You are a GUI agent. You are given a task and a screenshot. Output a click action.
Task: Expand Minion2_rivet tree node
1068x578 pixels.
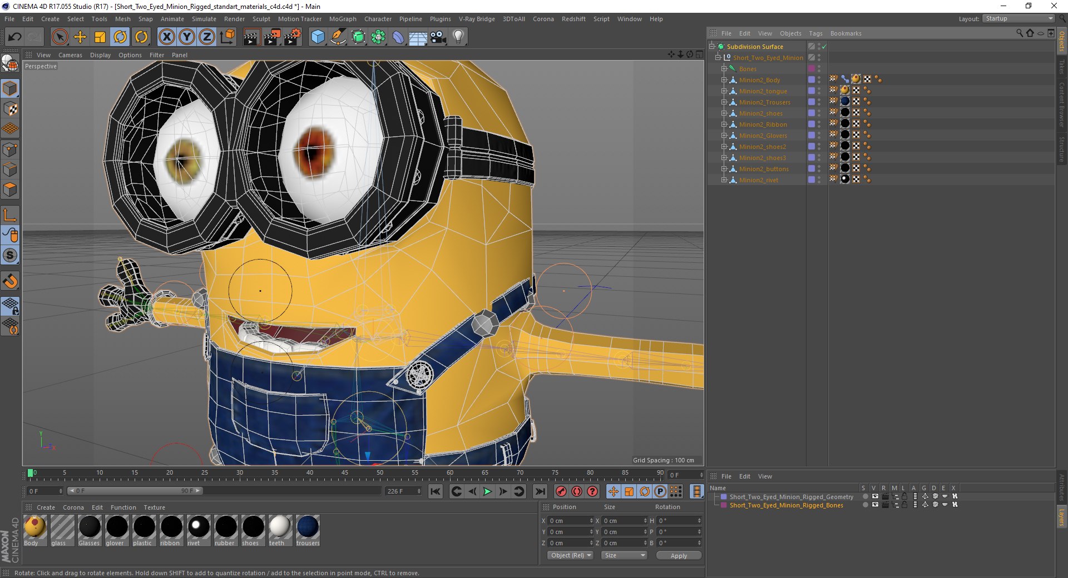724,180
